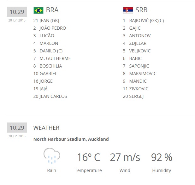Click the 10:29 weather time badge
The image size is (195, 185).
tap(17, 128)
